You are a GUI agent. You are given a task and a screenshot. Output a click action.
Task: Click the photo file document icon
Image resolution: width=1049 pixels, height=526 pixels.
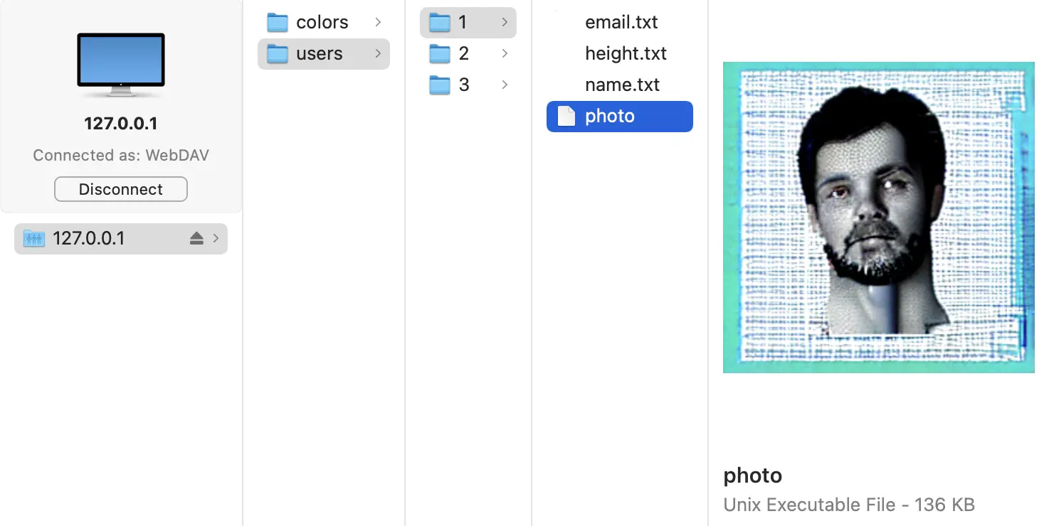point(566,117)
